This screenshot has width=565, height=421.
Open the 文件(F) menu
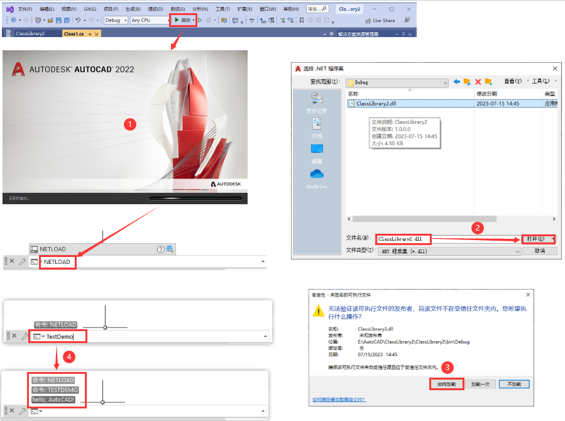tap(25, 9)
